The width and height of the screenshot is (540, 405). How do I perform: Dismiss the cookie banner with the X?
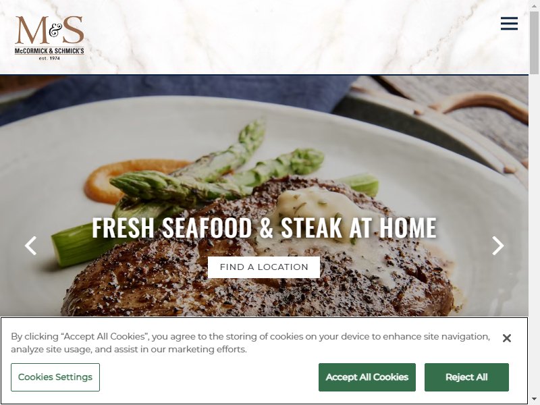507,338
